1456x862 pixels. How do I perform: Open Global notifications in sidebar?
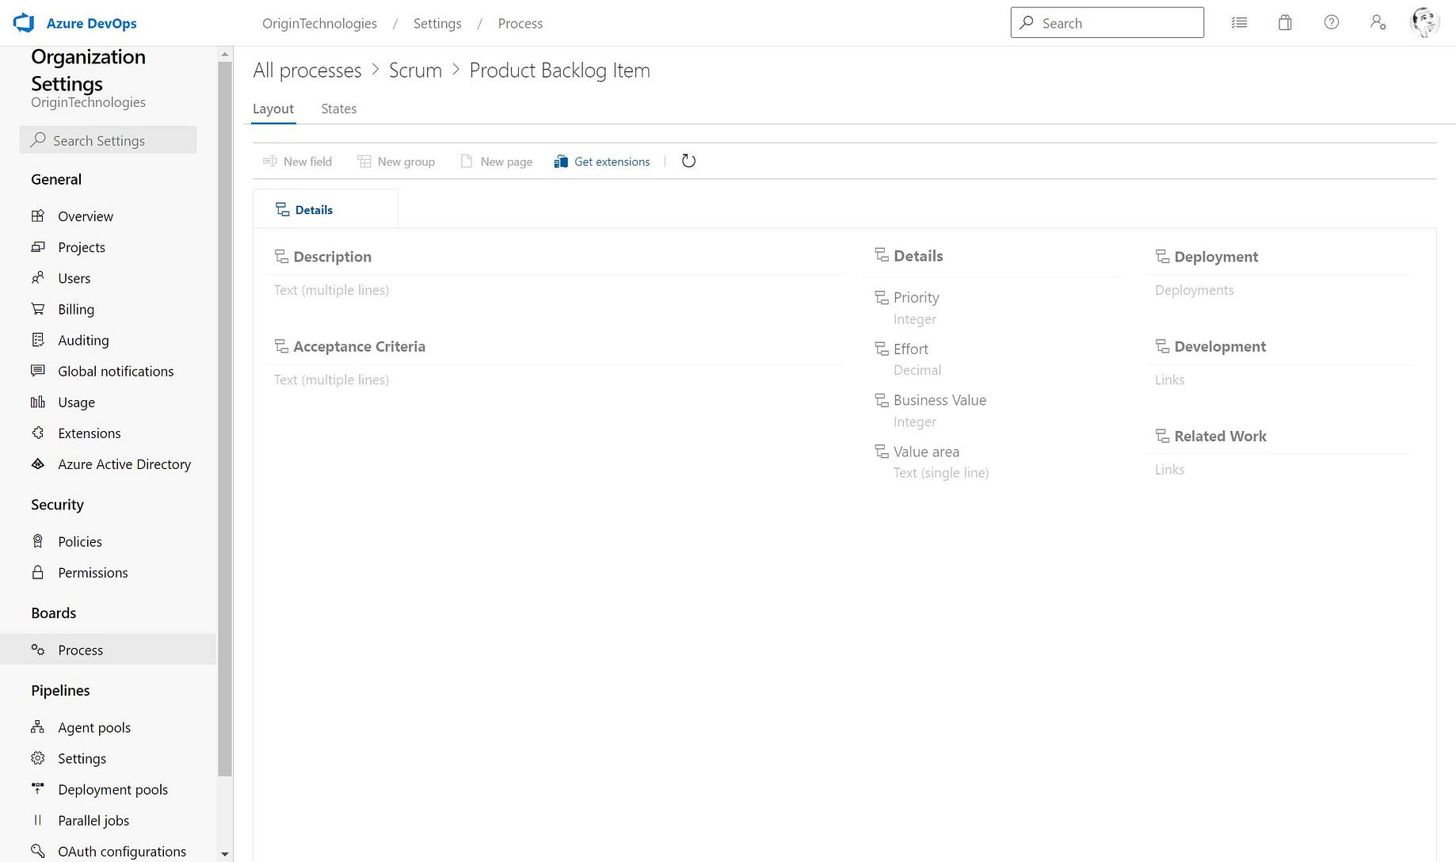coord(116,371)
